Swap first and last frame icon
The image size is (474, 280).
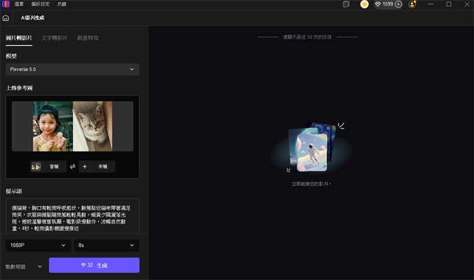pos(72,166)
